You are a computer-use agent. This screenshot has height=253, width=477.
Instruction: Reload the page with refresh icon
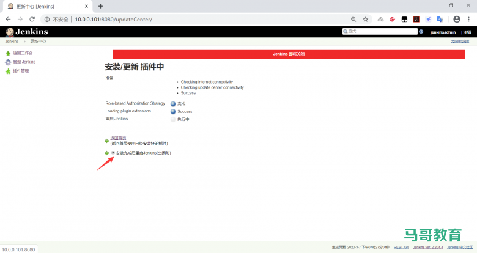coord(32,19)
